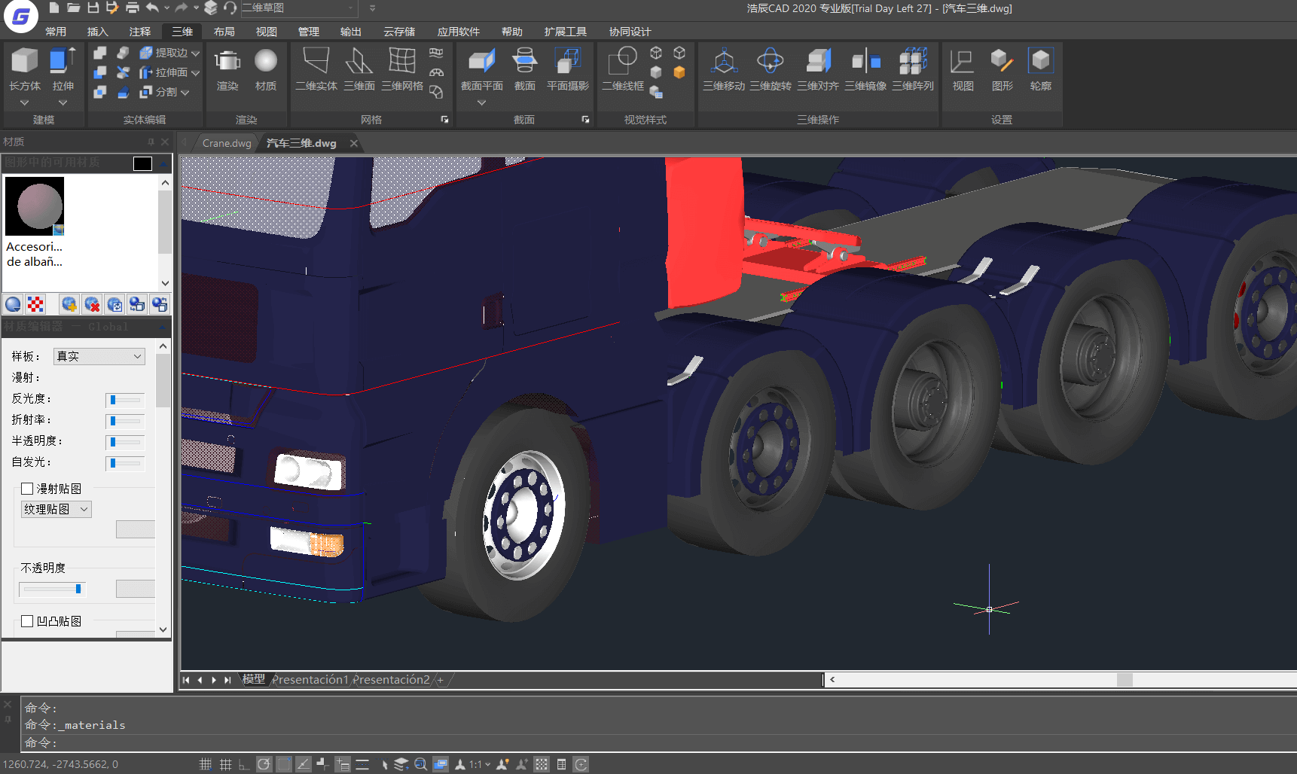
Task: Switch to the 常用 ribbon tab
Action: (56, 32)
